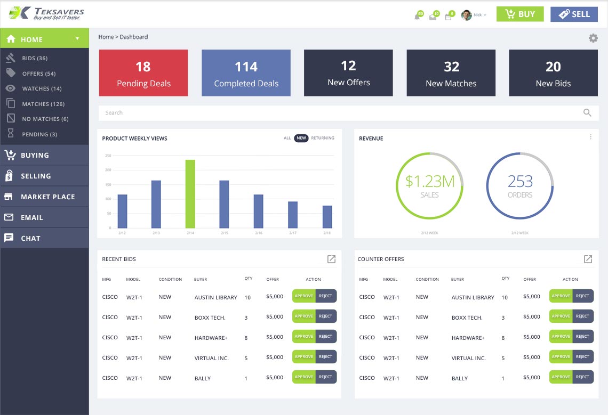The width and height of the screenshot is (608, 415).
Task: Click the search magnifier icon
Action: pyautogui.click(x=587, y=113)
